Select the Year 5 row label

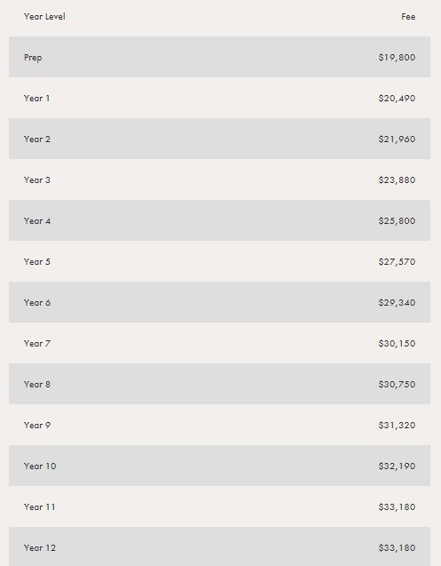(x=36, y=262)
